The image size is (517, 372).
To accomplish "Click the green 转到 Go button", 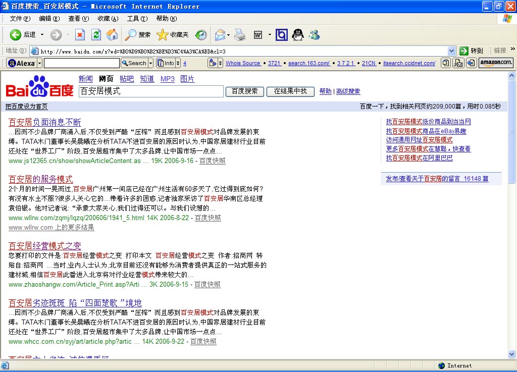I will [x=471, y=51].
